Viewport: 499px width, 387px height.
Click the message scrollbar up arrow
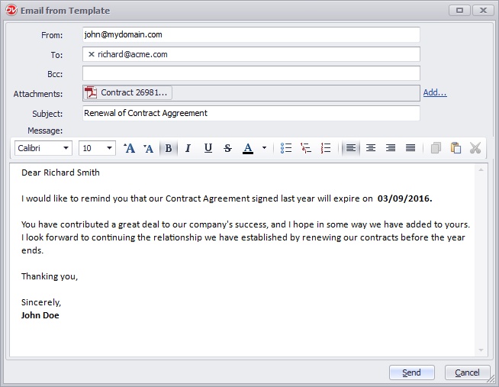tap(481, 170)
